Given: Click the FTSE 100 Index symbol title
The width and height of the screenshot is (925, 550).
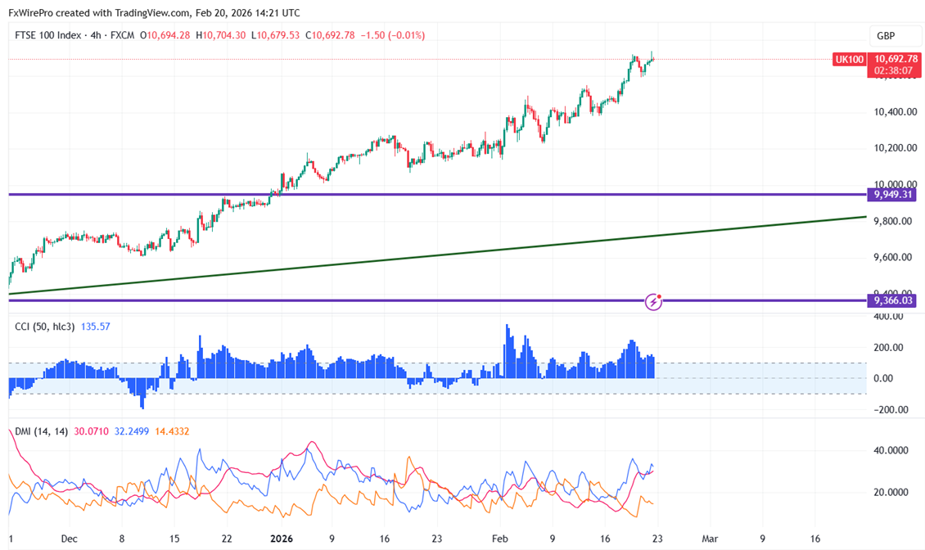Looking at the screenshot, I should click(x=47, y=35).
